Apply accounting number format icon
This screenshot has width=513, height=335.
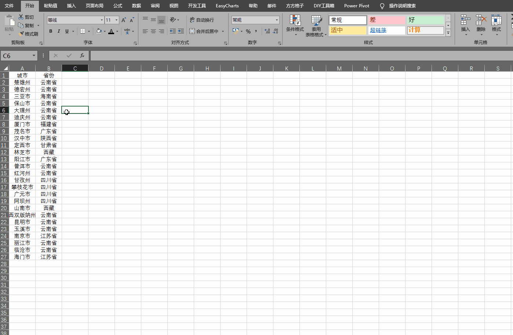tap(236, 31)
